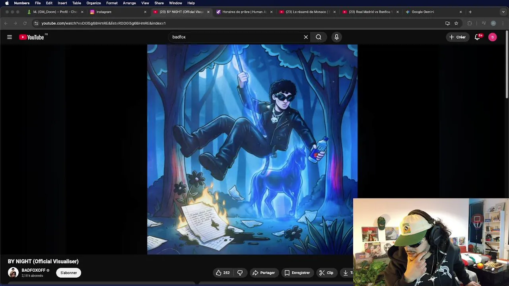
Task: Open the Créer button
Action: point(458,37)
